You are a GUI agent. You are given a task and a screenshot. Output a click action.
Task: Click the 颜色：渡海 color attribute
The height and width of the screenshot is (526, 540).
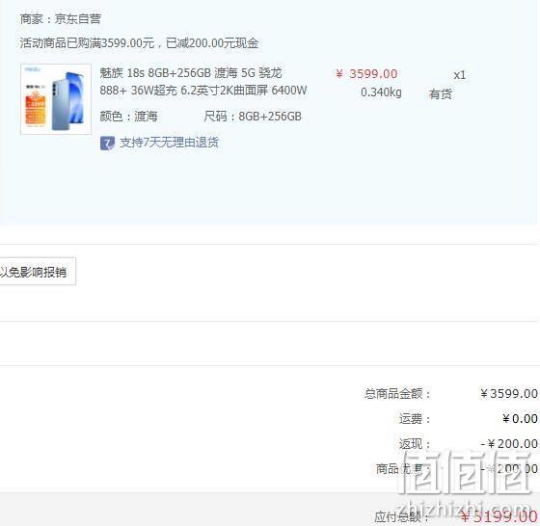click(x=128, y=117)
